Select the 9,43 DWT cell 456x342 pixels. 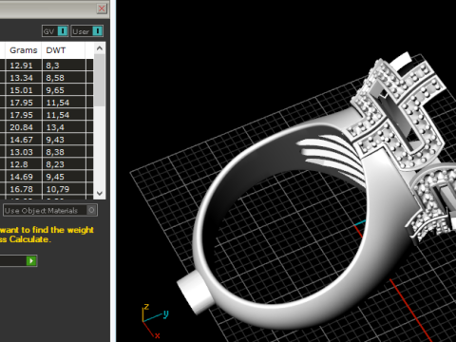[64, 140]
